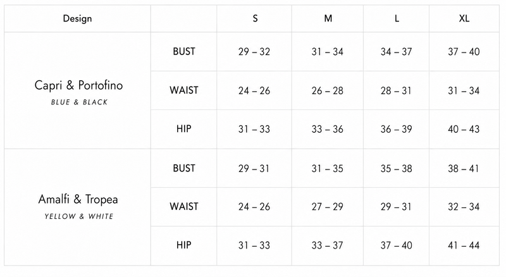506x277 pixels.
Task: Click the YELLOW & WHITE subtitle
Action: [x=79, y=216]
